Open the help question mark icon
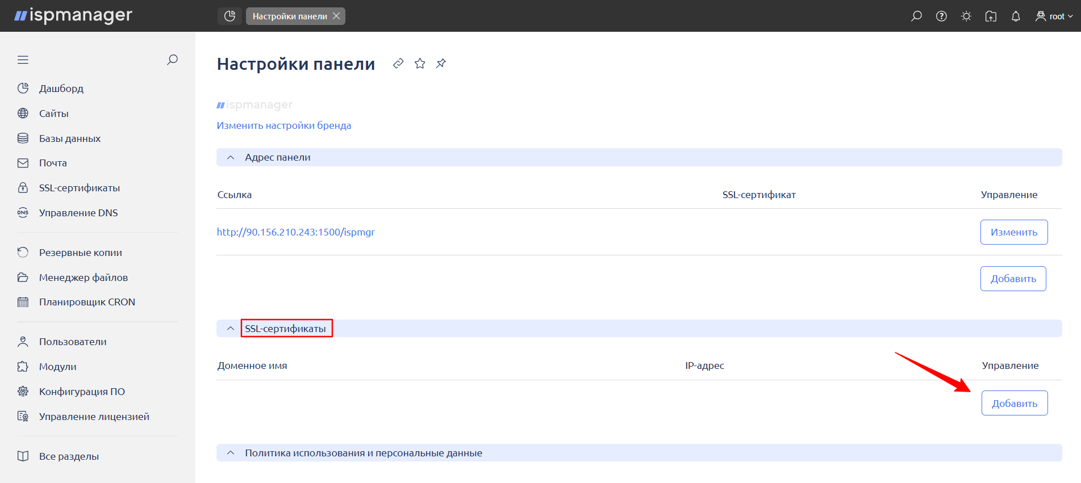 click(941, 16)
